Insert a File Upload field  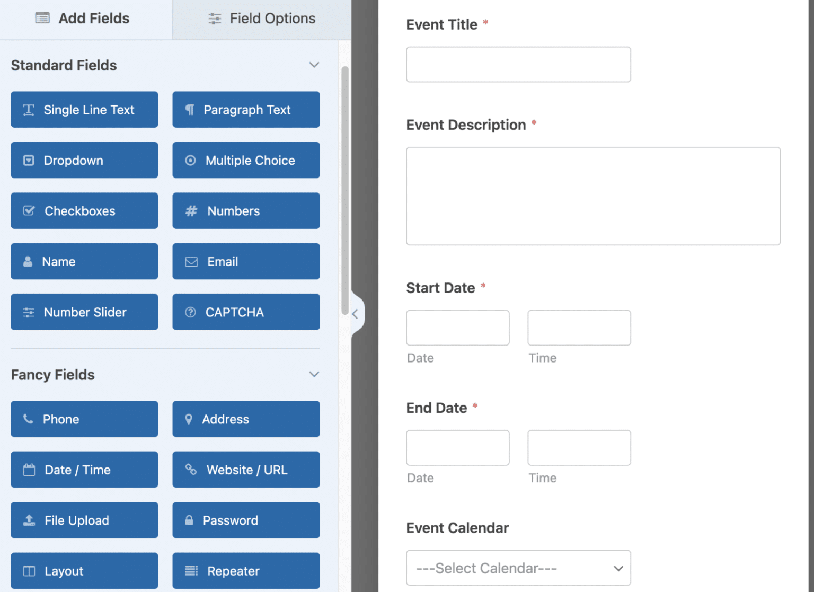point(84,520)
